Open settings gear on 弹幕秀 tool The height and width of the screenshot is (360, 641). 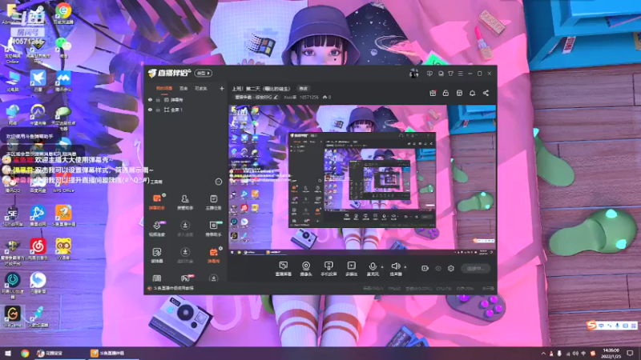pyautogui.click(x=221, y=248)
